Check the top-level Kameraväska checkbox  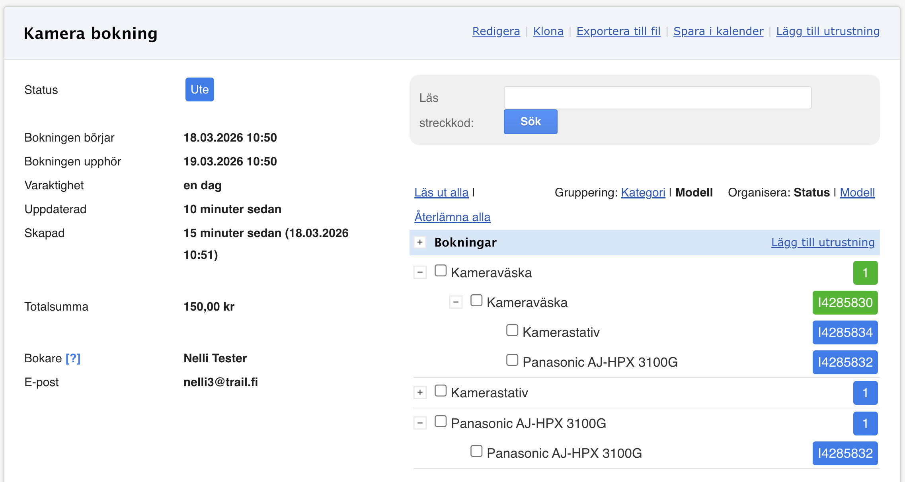click(x=441, y=271)
